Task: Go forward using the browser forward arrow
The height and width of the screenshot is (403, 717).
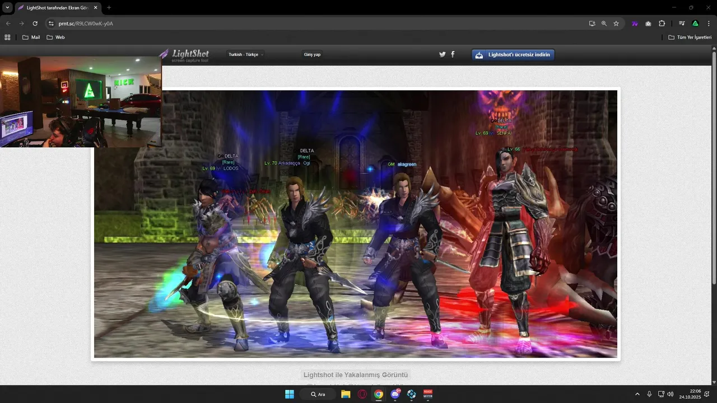Action: point(21,24)
